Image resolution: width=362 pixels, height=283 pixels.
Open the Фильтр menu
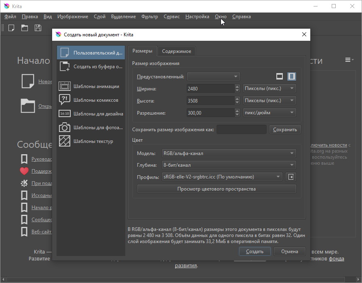(149, 17)
